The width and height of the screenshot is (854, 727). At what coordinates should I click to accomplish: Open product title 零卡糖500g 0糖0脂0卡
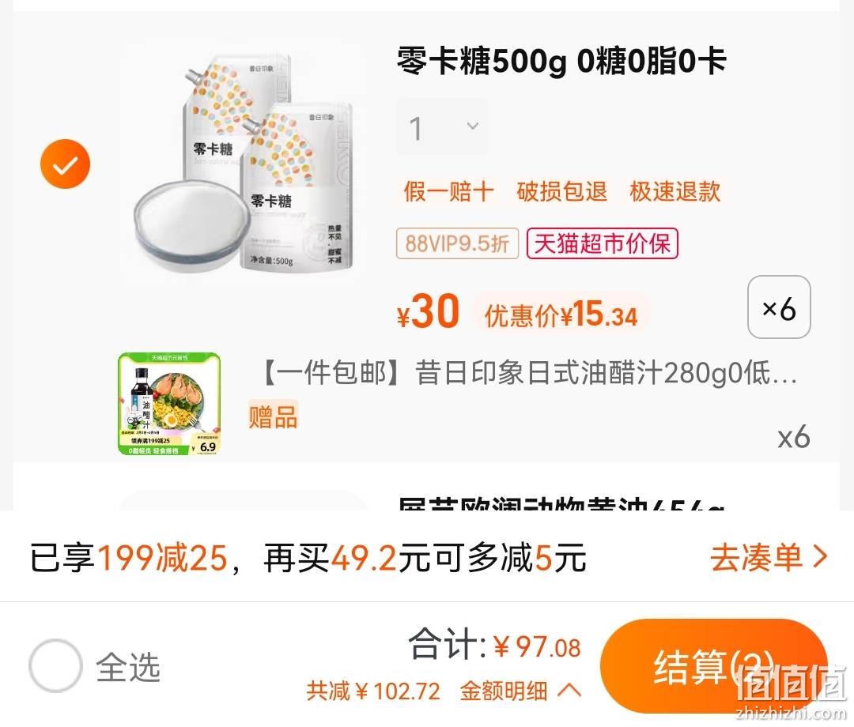coord(561,61)
